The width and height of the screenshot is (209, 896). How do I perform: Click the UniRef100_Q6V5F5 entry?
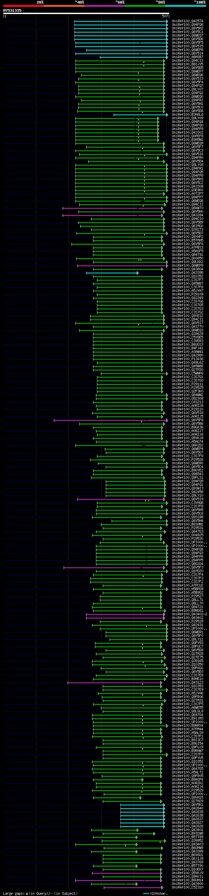[x=187, y=43]
